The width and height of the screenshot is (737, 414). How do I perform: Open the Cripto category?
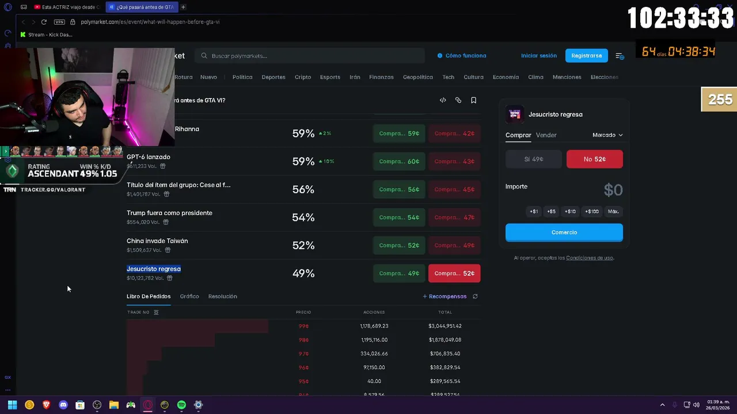pos(303,77)
